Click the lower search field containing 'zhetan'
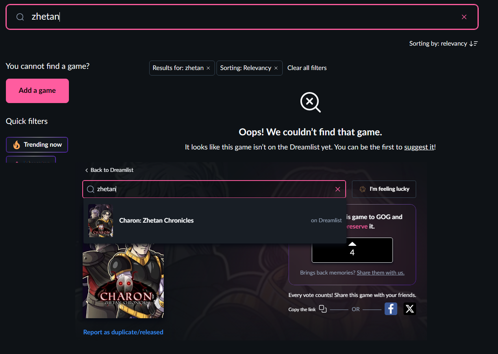Image resolution: width=498 pixels, height=354 pixels. pos(214,189)
